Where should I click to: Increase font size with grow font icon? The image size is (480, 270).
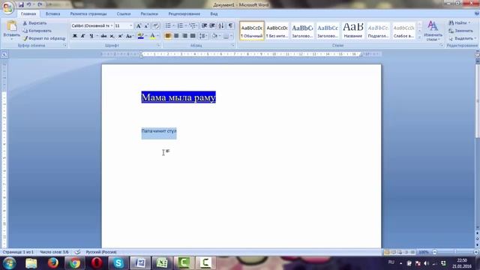[138, 26]
